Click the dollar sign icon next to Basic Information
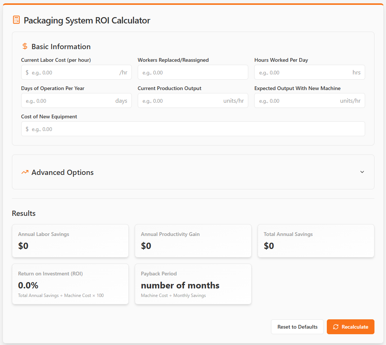 [x=25, y=47]
